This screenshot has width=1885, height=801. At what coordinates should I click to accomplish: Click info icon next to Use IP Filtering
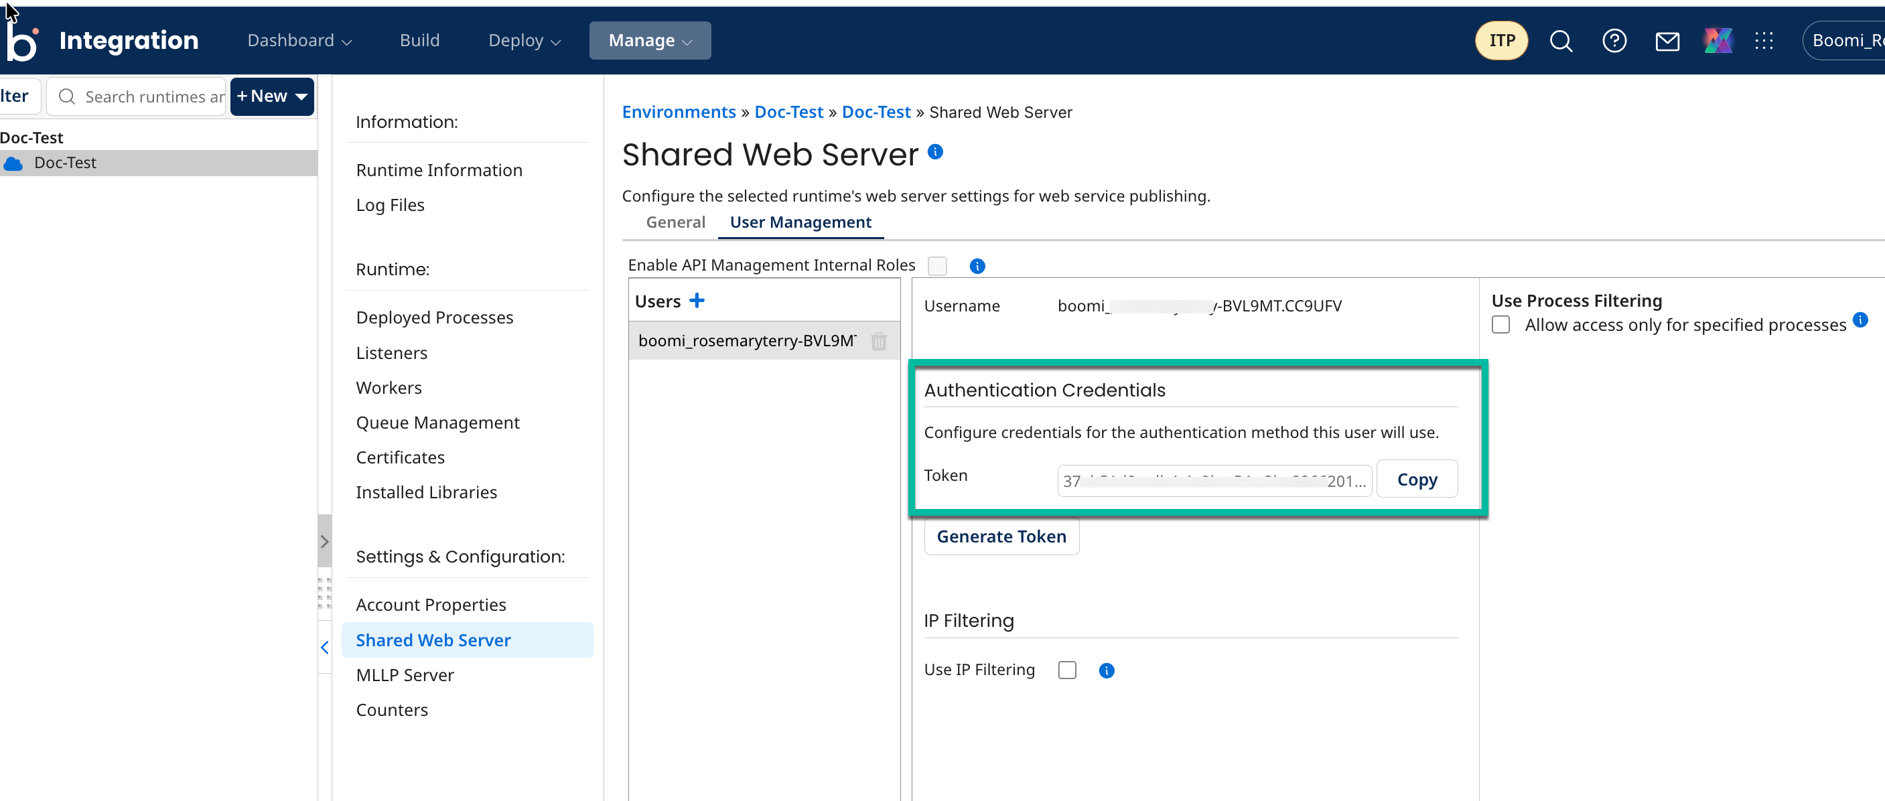(x=1106, y=670)
